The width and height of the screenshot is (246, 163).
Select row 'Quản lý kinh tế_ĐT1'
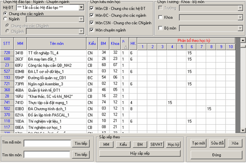pyautogui.click(x=118, y=90)
